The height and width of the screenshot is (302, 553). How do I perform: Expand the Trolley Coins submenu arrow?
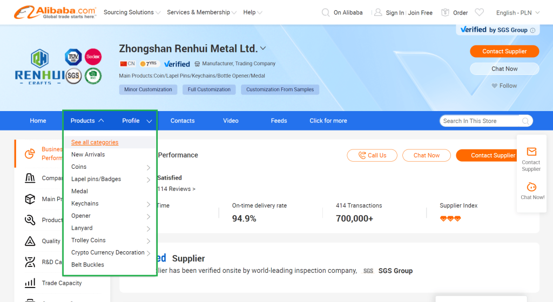(149, 241)
